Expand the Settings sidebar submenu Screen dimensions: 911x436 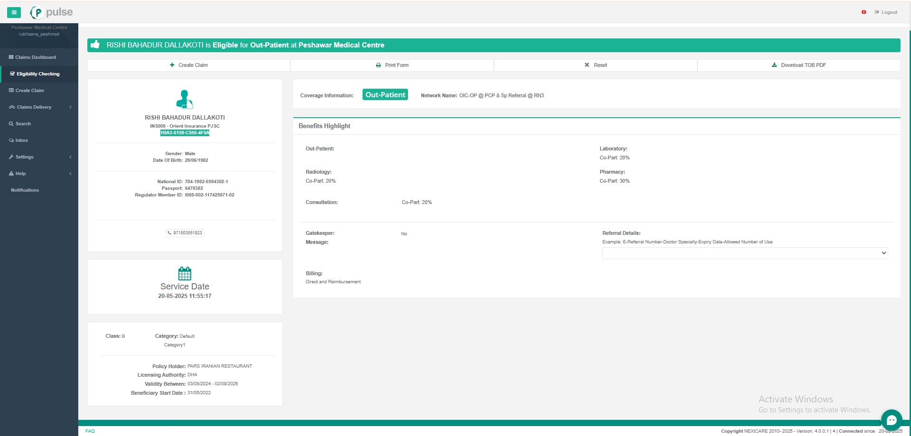click(x=39, y=157)
